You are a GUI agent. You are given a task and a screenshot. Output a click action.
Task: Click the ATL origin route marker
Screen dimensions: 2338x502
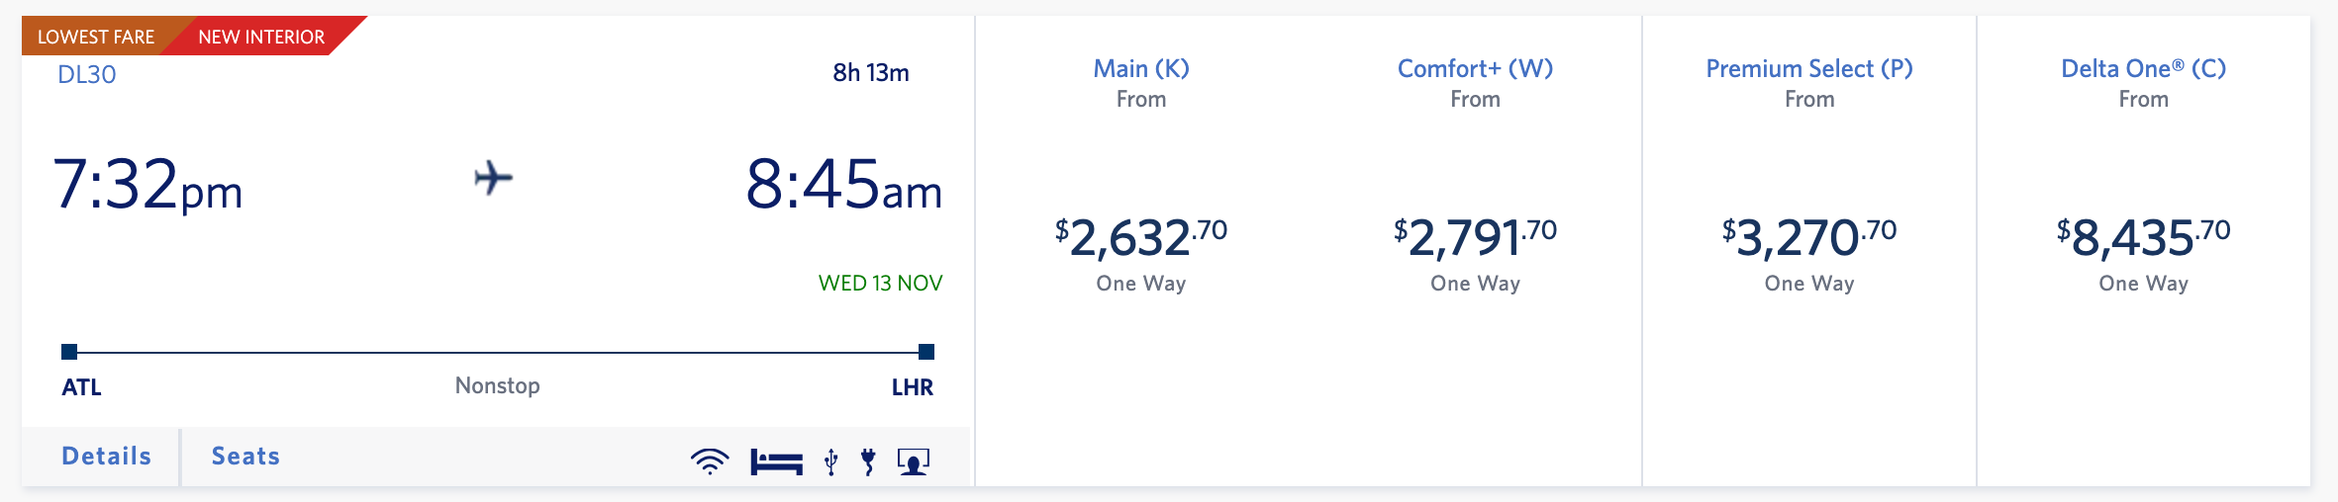pos(69,352)
